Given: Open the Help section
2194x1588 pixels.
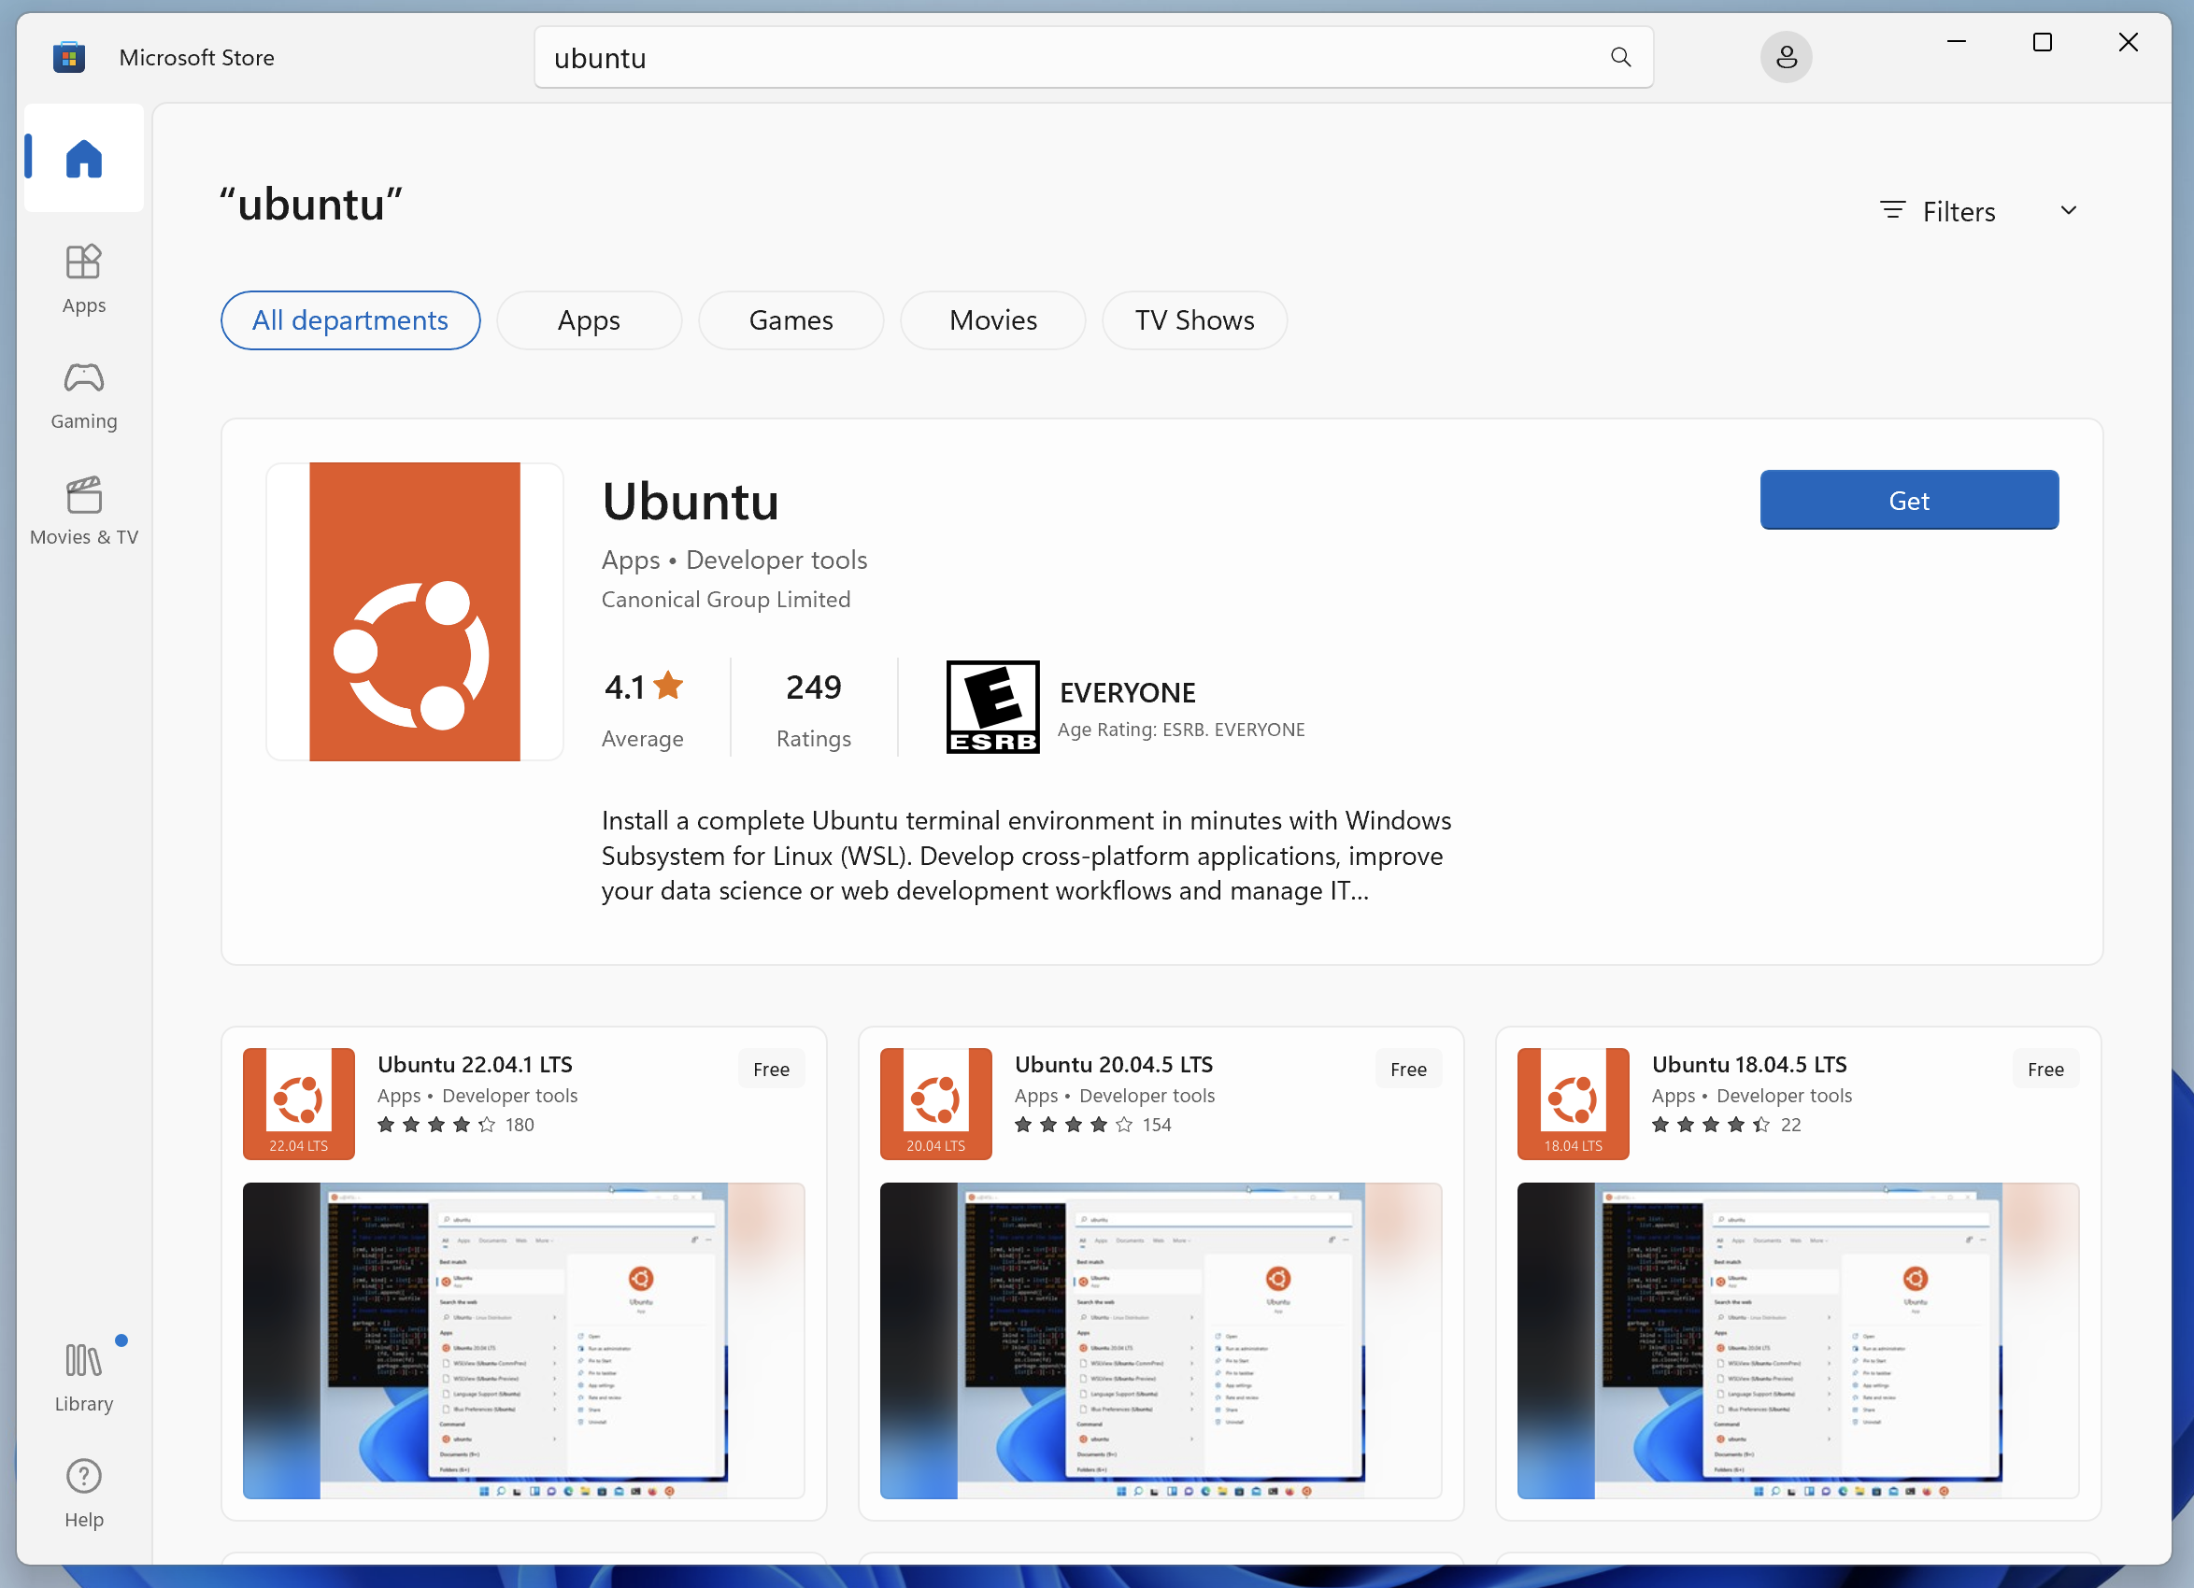Looking at the screenshot, I should pos(82,1493).
